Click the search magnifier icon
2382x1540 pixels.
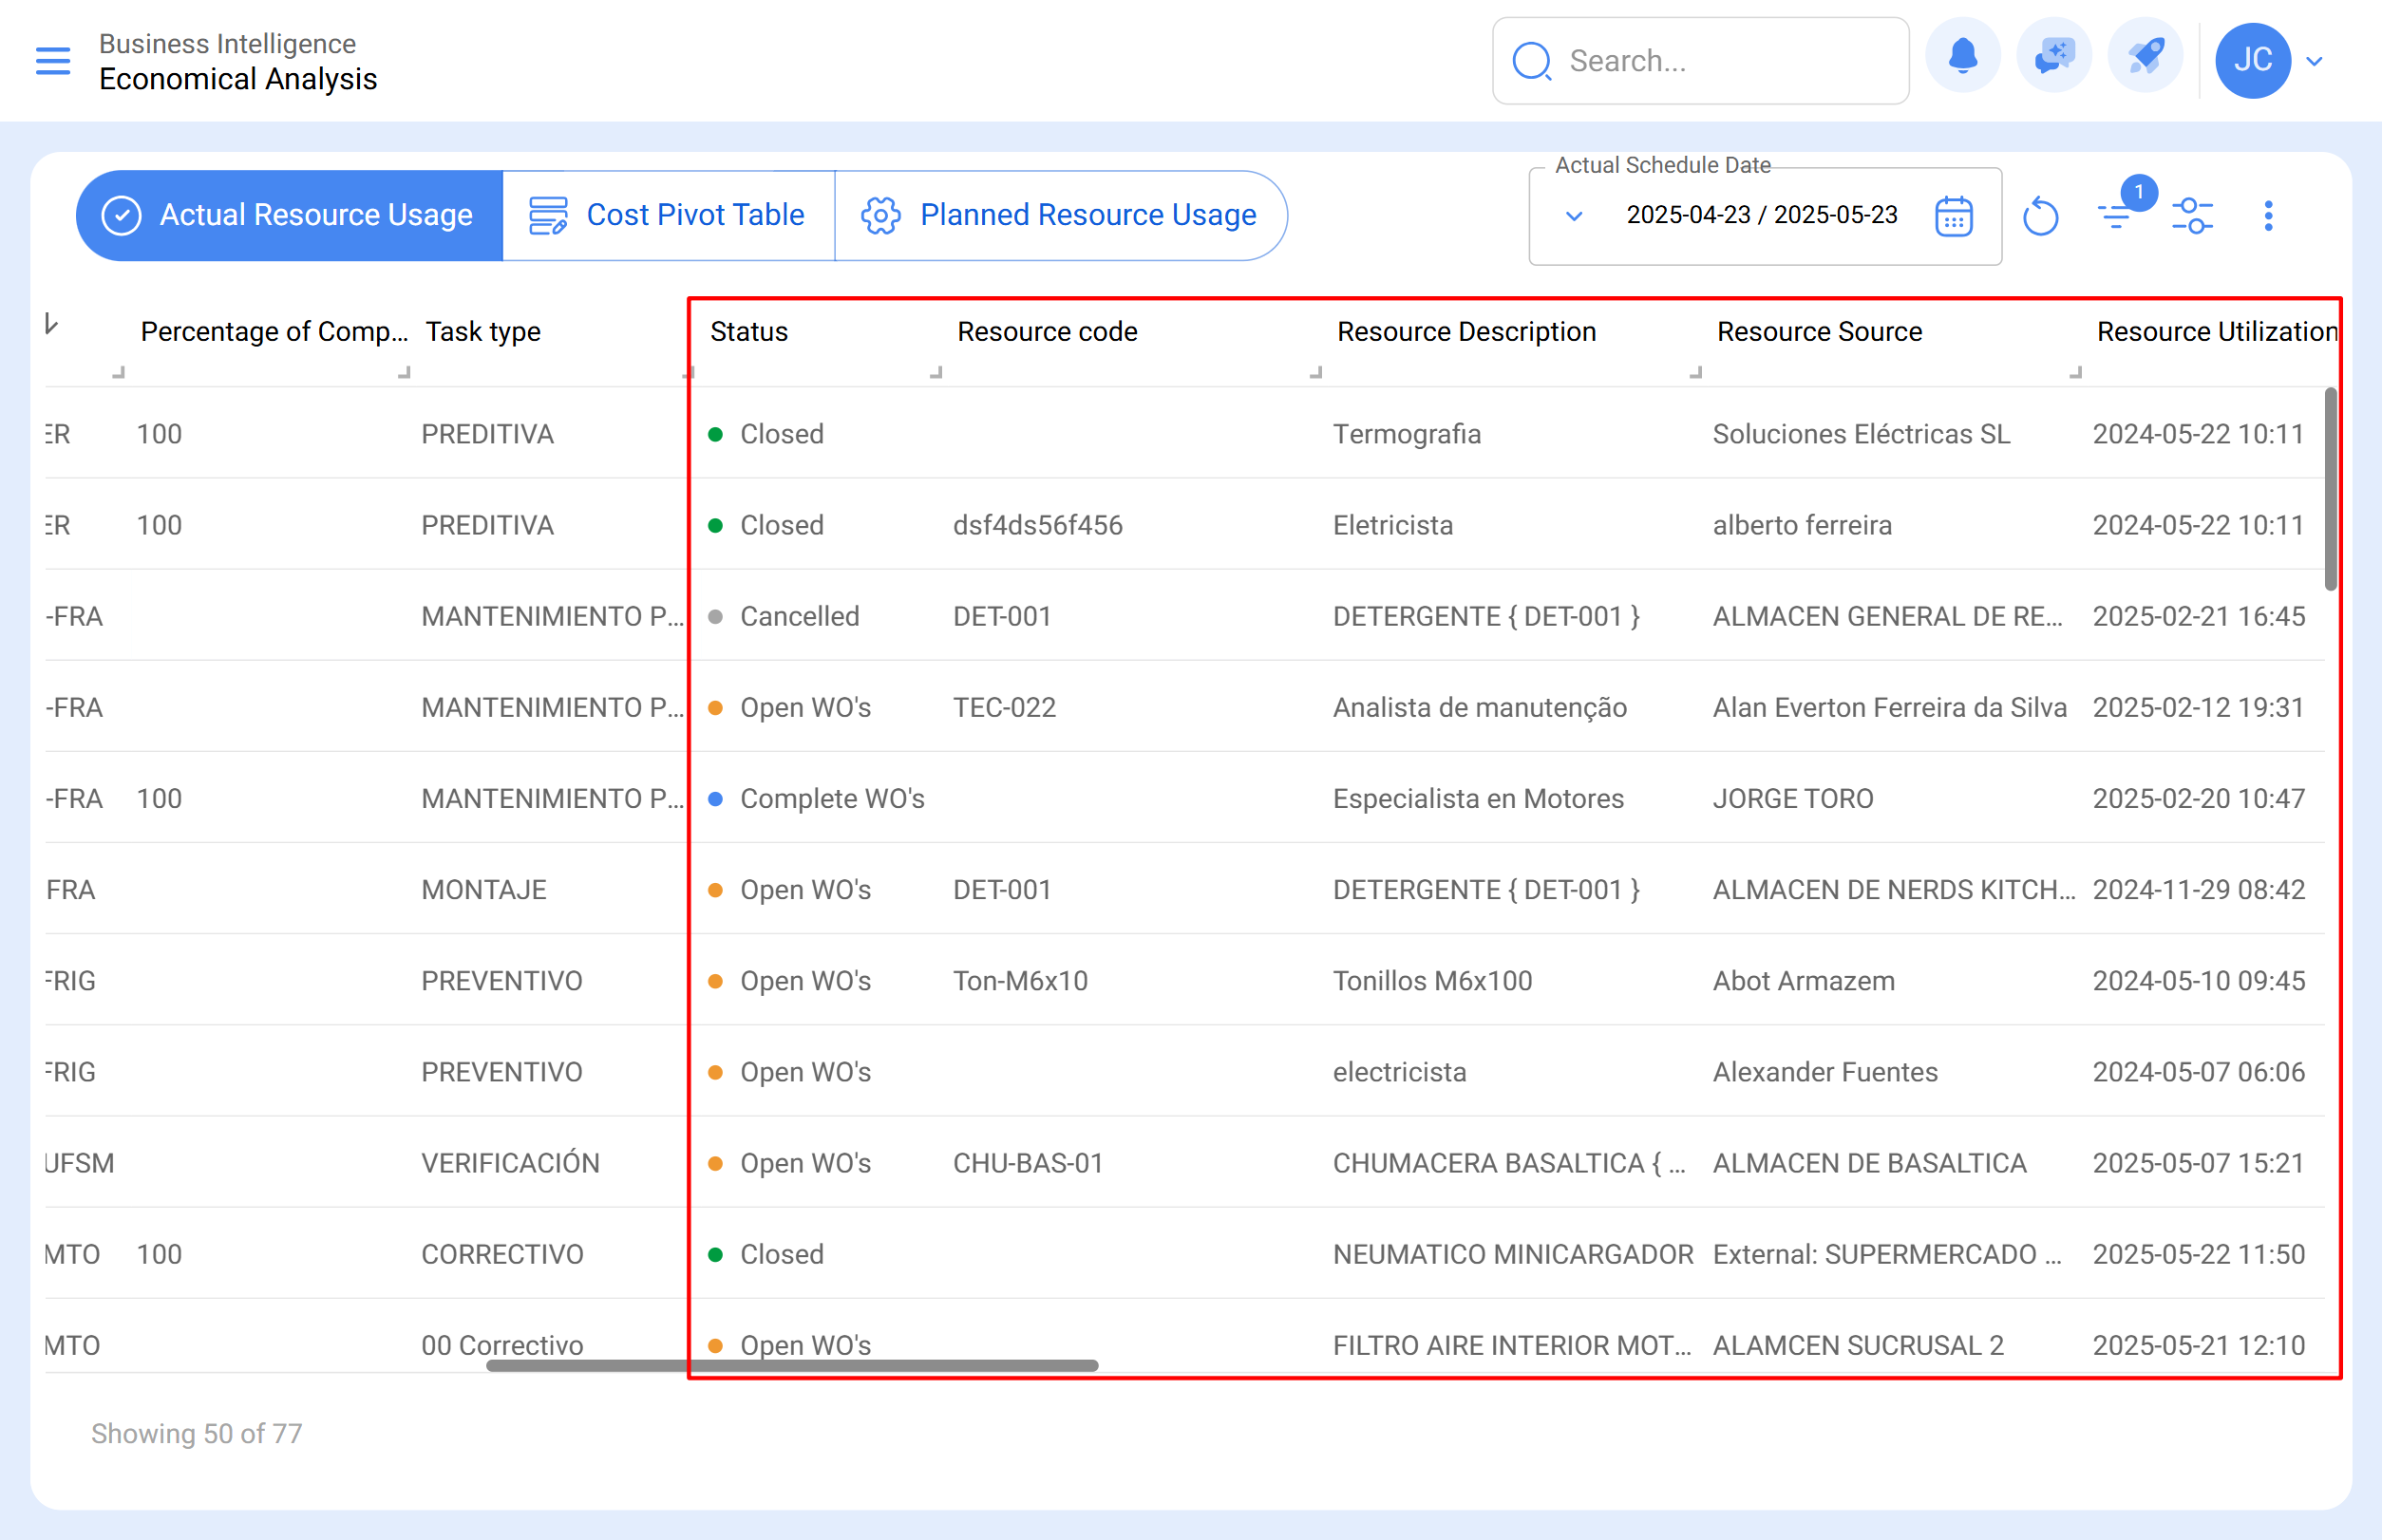click(1532, 61)
